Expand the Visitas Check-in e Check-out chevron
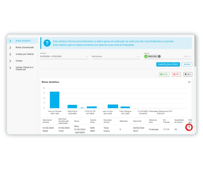 tap(10, 68)
